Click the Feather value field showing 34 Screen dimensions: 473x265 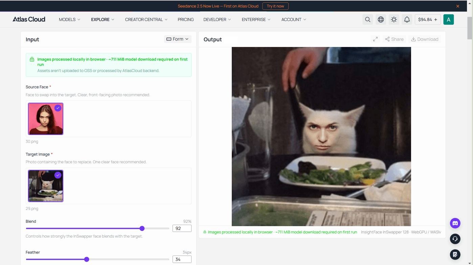pos(182,259)
